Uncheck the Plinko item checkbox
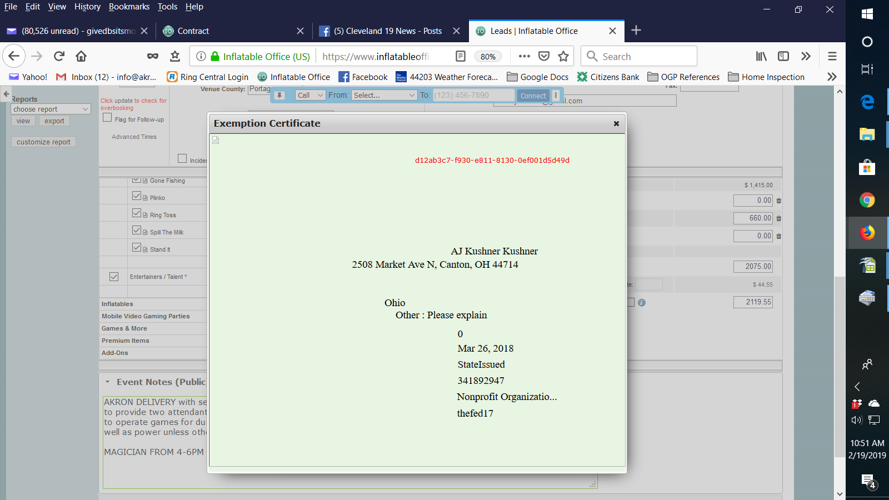Screen dimensions: 889x500 click(137, 196)
